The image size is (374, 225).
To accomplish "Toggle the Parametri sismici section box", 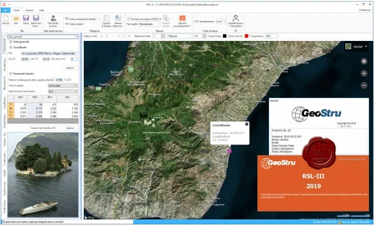I will click(x=11, y=74).
